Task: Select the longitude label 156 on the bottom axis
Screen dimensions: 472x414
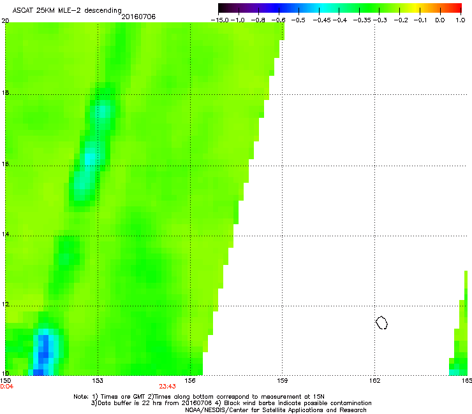Action: point(190,381)
